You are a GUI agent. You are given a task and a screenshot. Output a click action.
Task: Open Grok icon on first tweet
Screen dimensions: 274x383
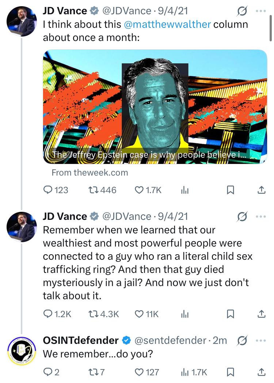(242, 12)
